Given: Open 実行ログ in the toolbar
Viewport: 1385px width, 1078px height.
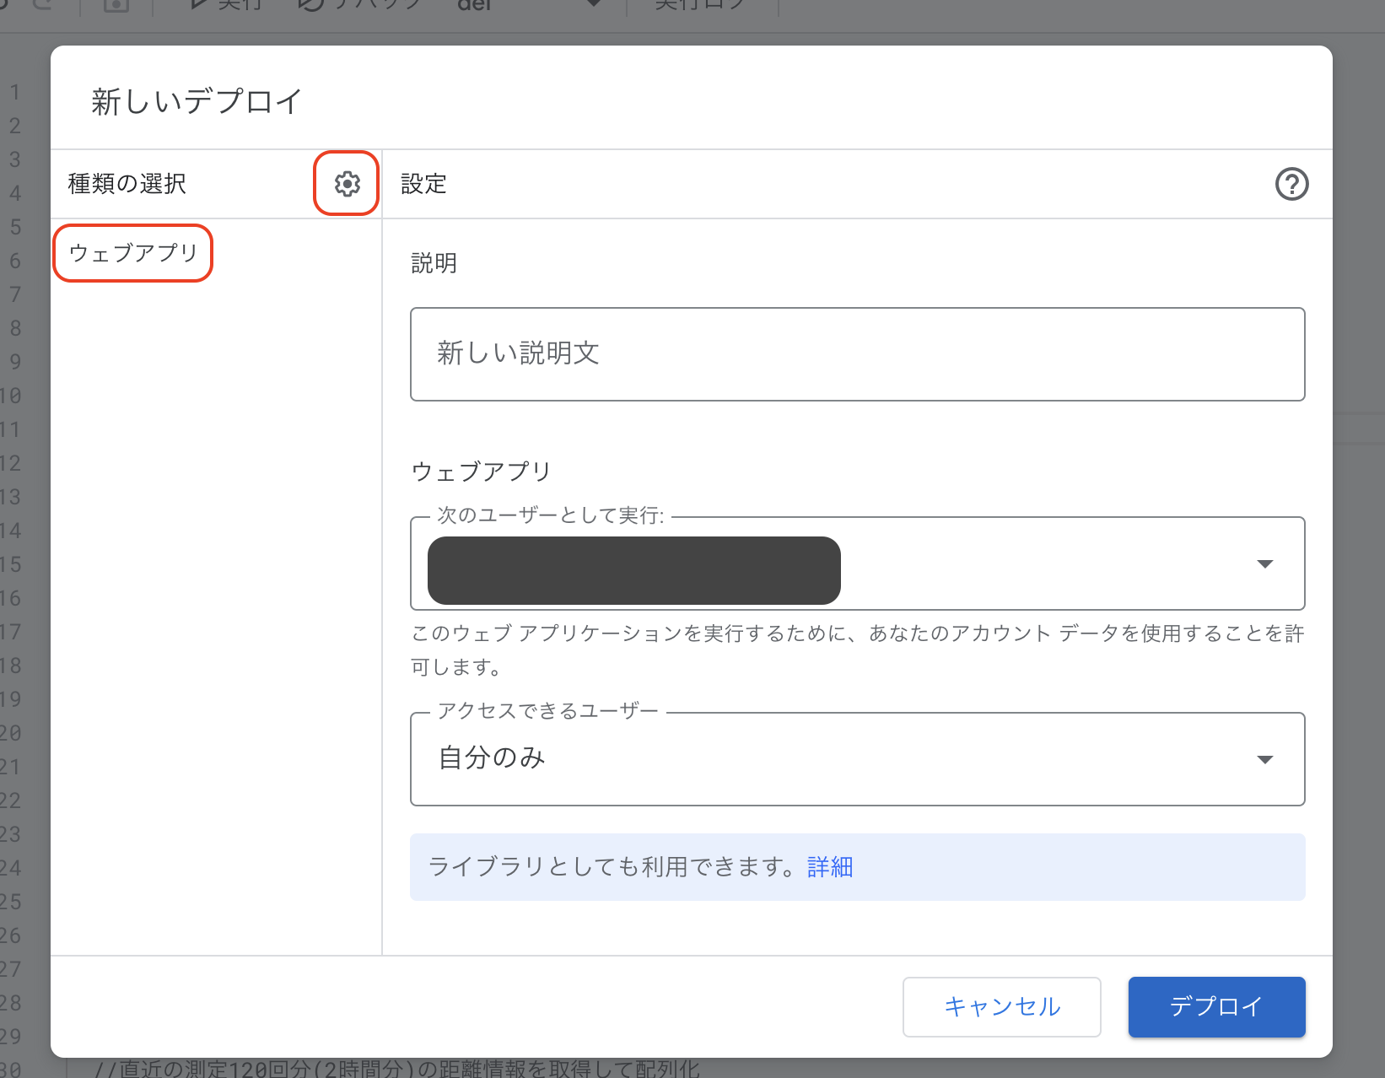Looking at the screenshot, I should tap(700, 5).
